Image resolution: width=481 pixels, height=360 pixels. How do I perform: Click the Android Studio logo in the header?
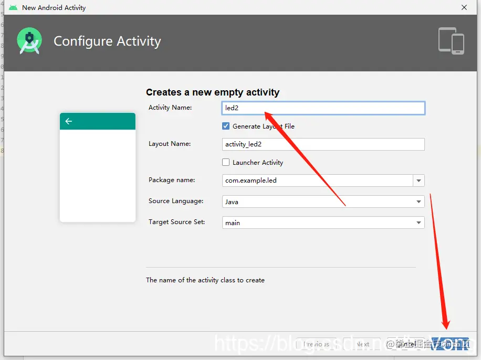(x=29, y=41)
